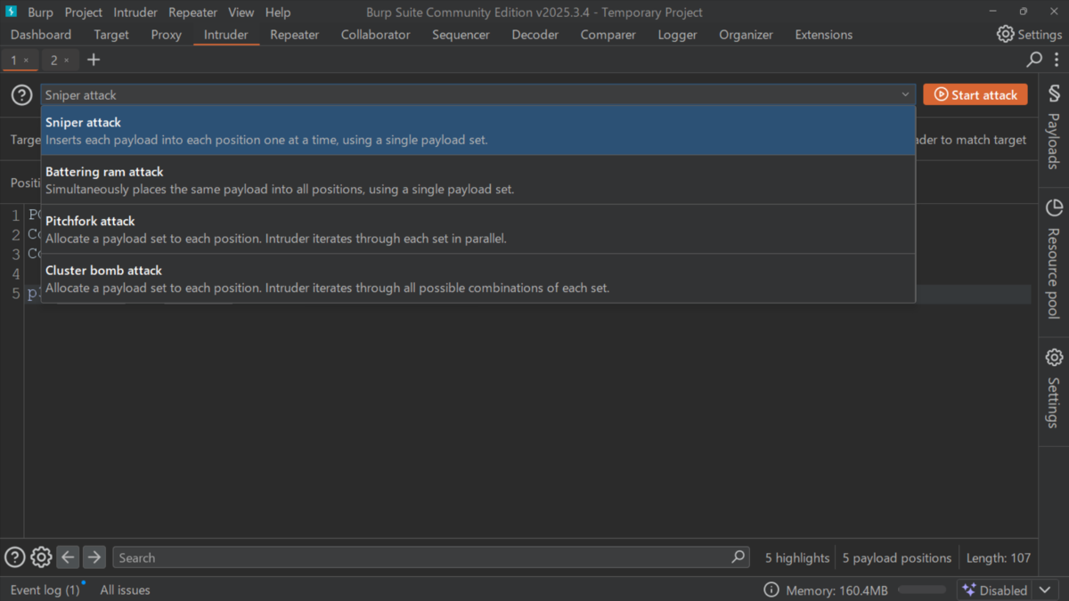Switch to the Repeater tab

[294, 35]
